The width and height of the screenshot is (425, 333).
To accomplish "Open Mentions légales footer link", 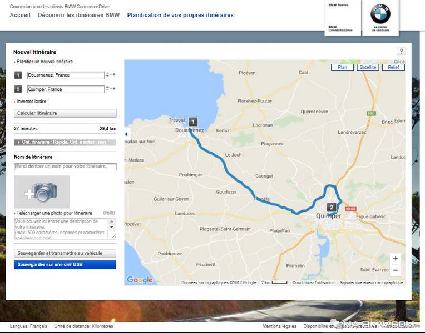I will (279, 326).
